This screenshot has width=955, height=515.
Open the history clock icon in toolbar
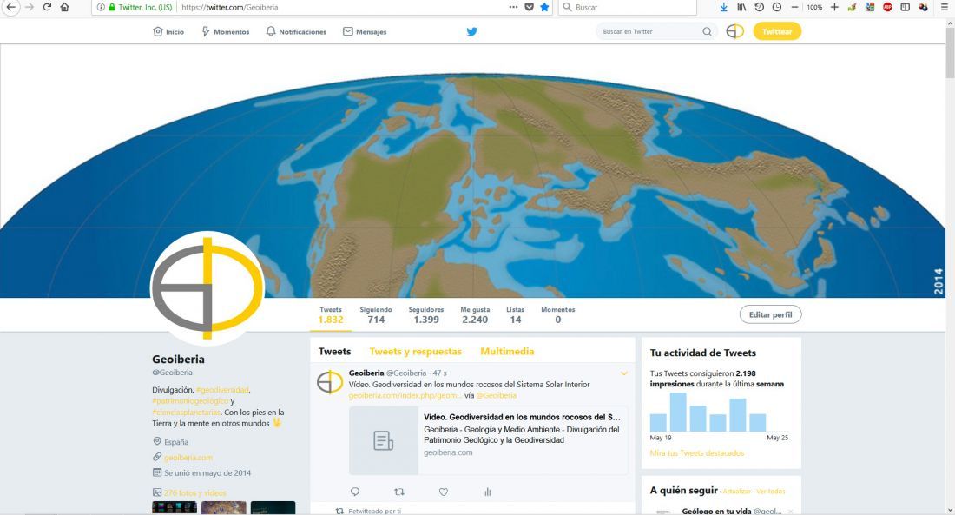click(759, 7)
